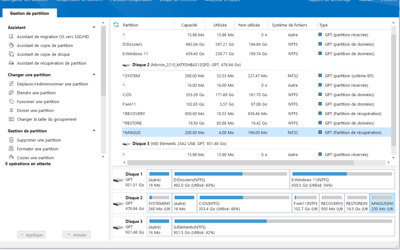Click the grayed-out Appliquer button
The width and height of the screenshot is (400, 250).
(31, 235)
